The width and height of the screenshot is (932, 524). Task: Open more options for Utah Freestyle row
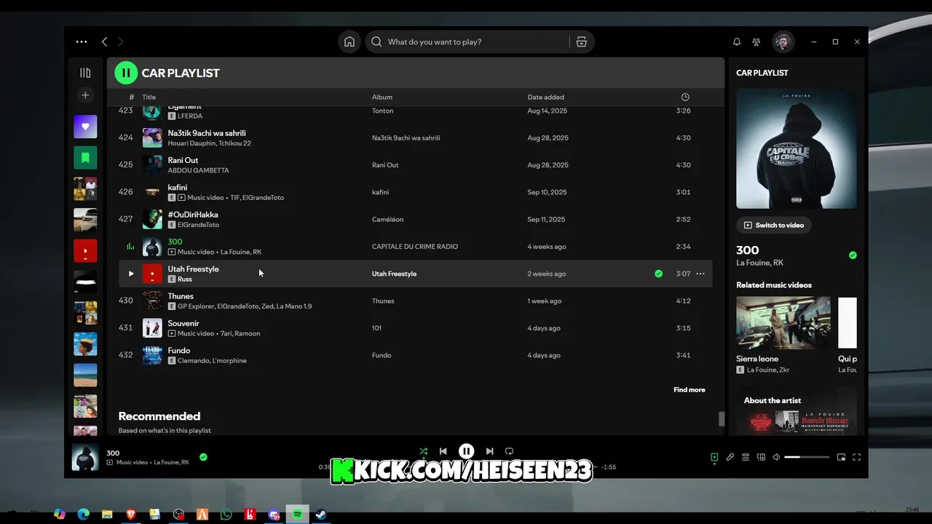[x=700, y=274]
